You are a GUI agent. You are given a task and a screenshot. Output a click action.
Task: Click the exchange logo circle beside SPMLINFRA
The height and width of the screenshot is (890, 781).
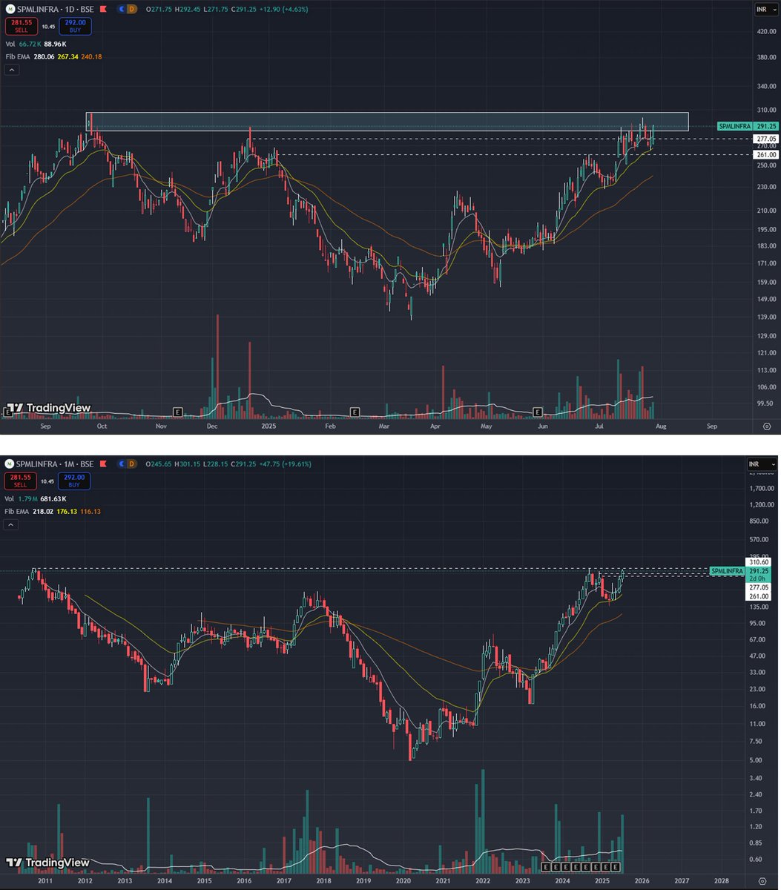[10, 7]
